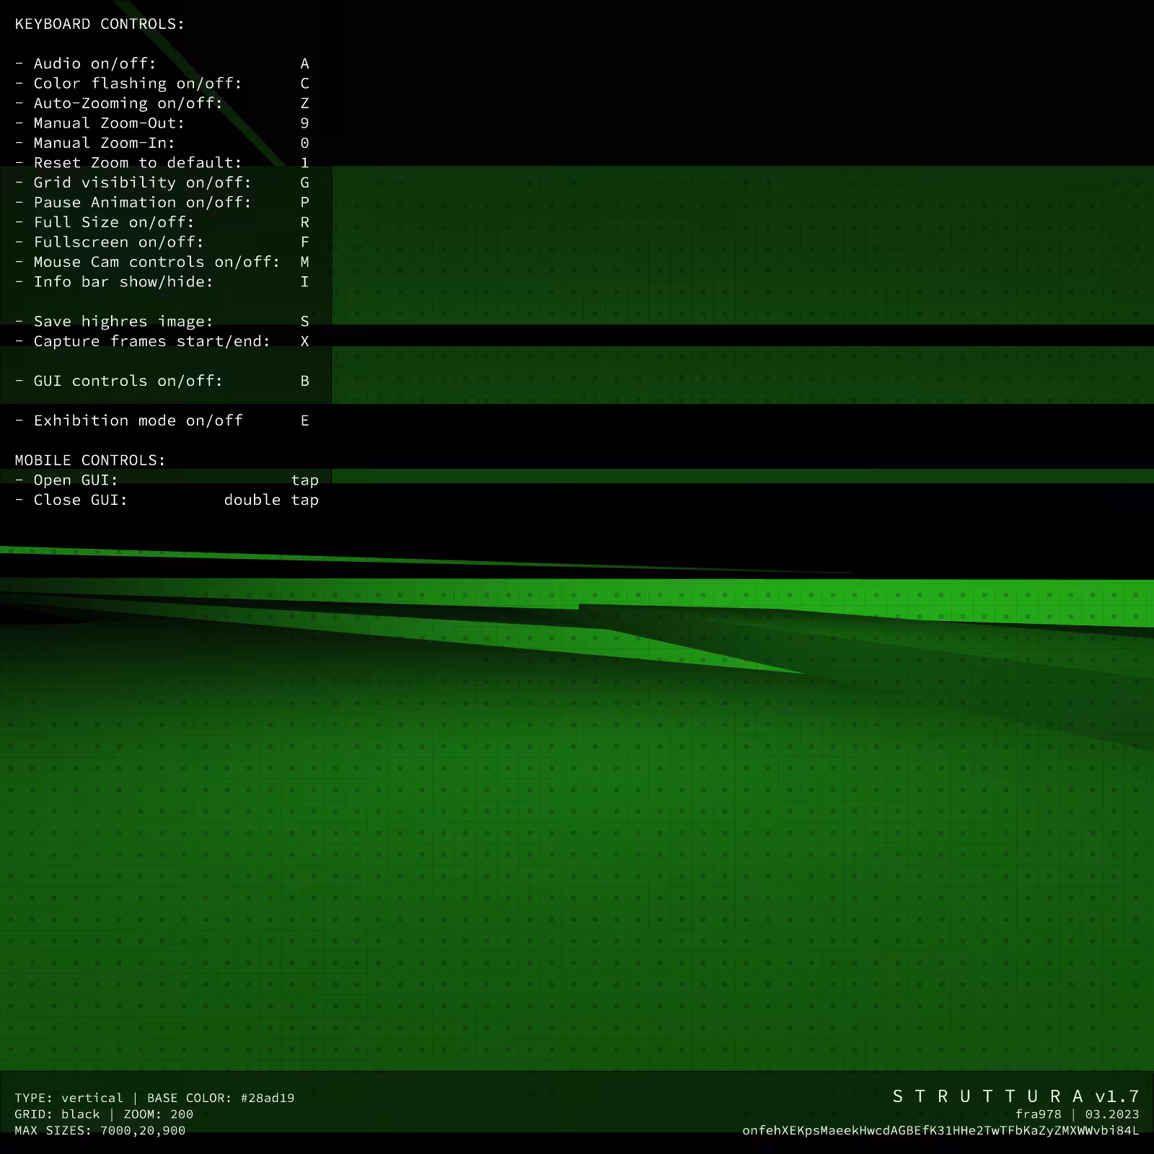Click 'Mouse Cam controls on/off:' text
Screen dimensions: 1154x1154
pos(157,262)
